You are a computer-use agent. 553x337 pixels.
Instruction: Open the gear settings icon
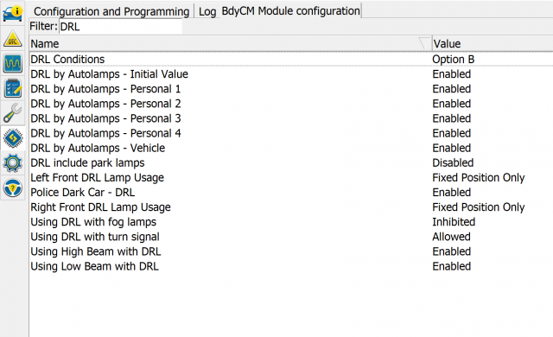pos(13,162)
